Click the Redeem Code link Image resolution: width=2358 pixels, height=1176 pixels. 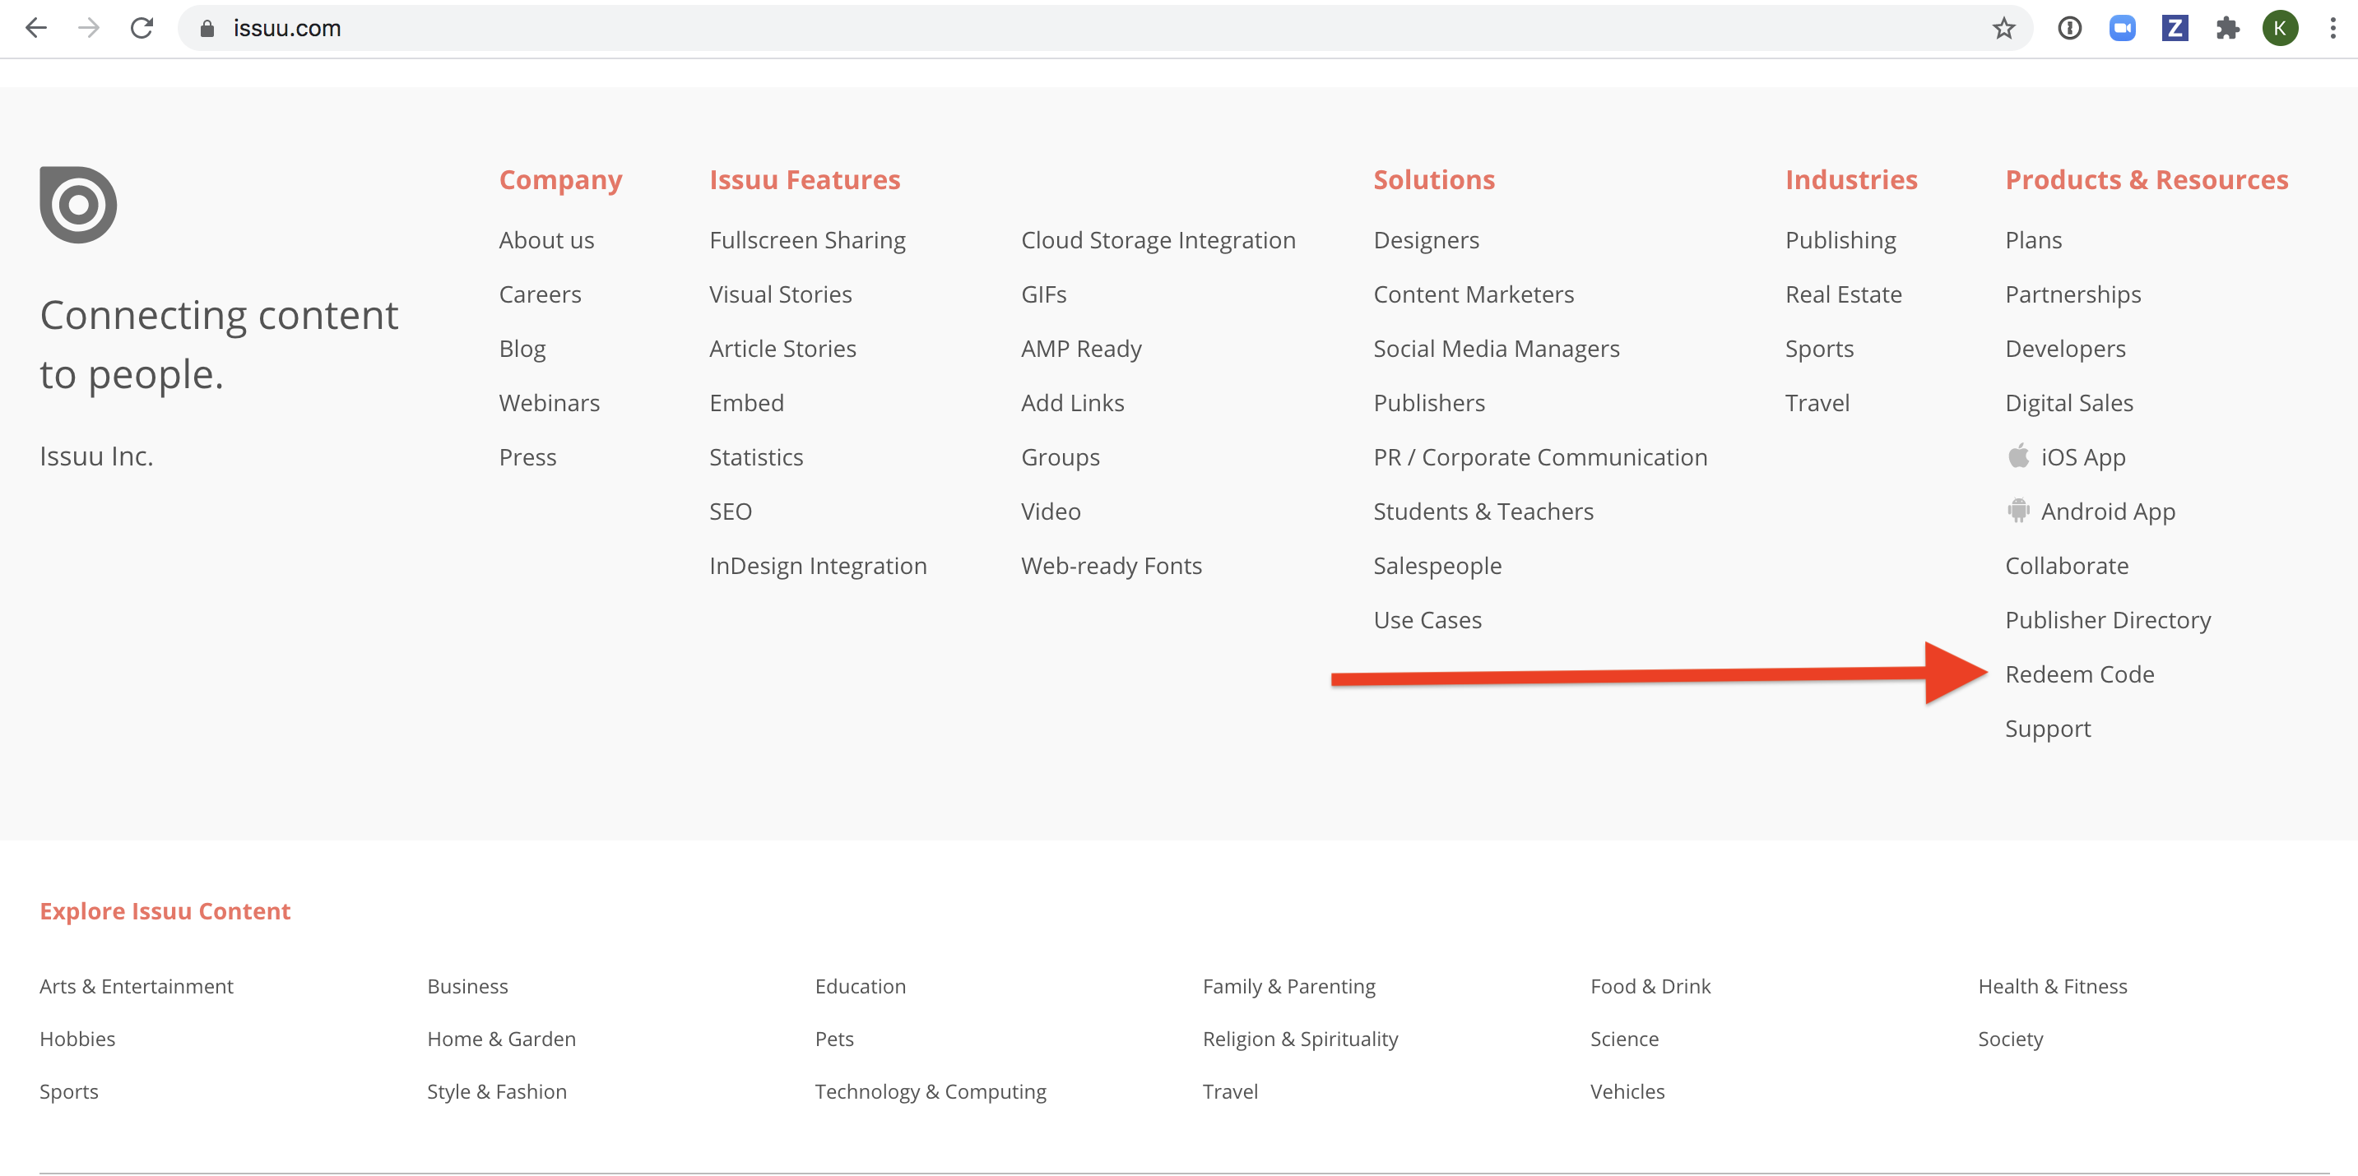pos(2080,674)
